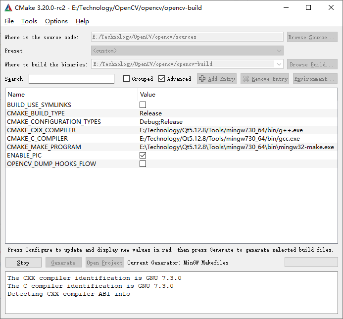This screenshot has width=343, height=319.
Task: Select the CMAKE_CONFIGURATION_TYPES row name
Action: pos(54,122)
